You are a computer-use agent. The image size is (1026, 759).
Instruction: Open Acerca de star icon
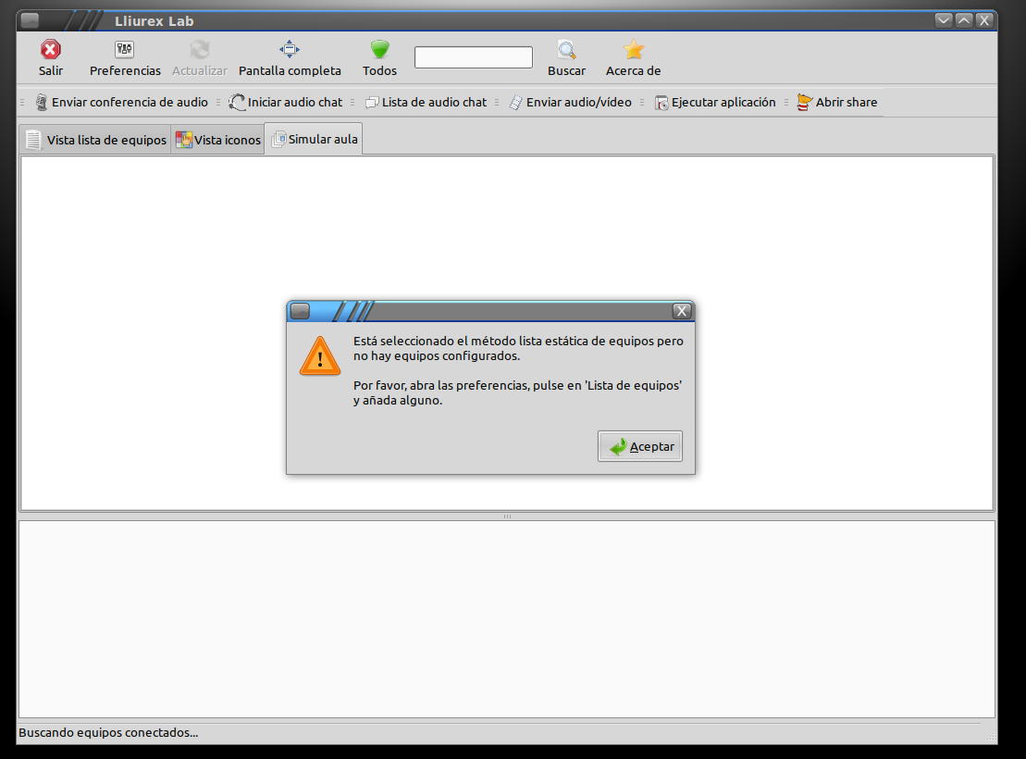634,50
